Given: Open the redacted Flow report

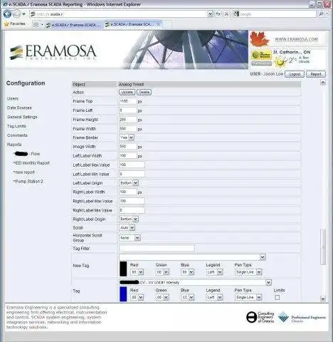Looking at the screenshot, I should pyautogui.click(x=27, y=154).
